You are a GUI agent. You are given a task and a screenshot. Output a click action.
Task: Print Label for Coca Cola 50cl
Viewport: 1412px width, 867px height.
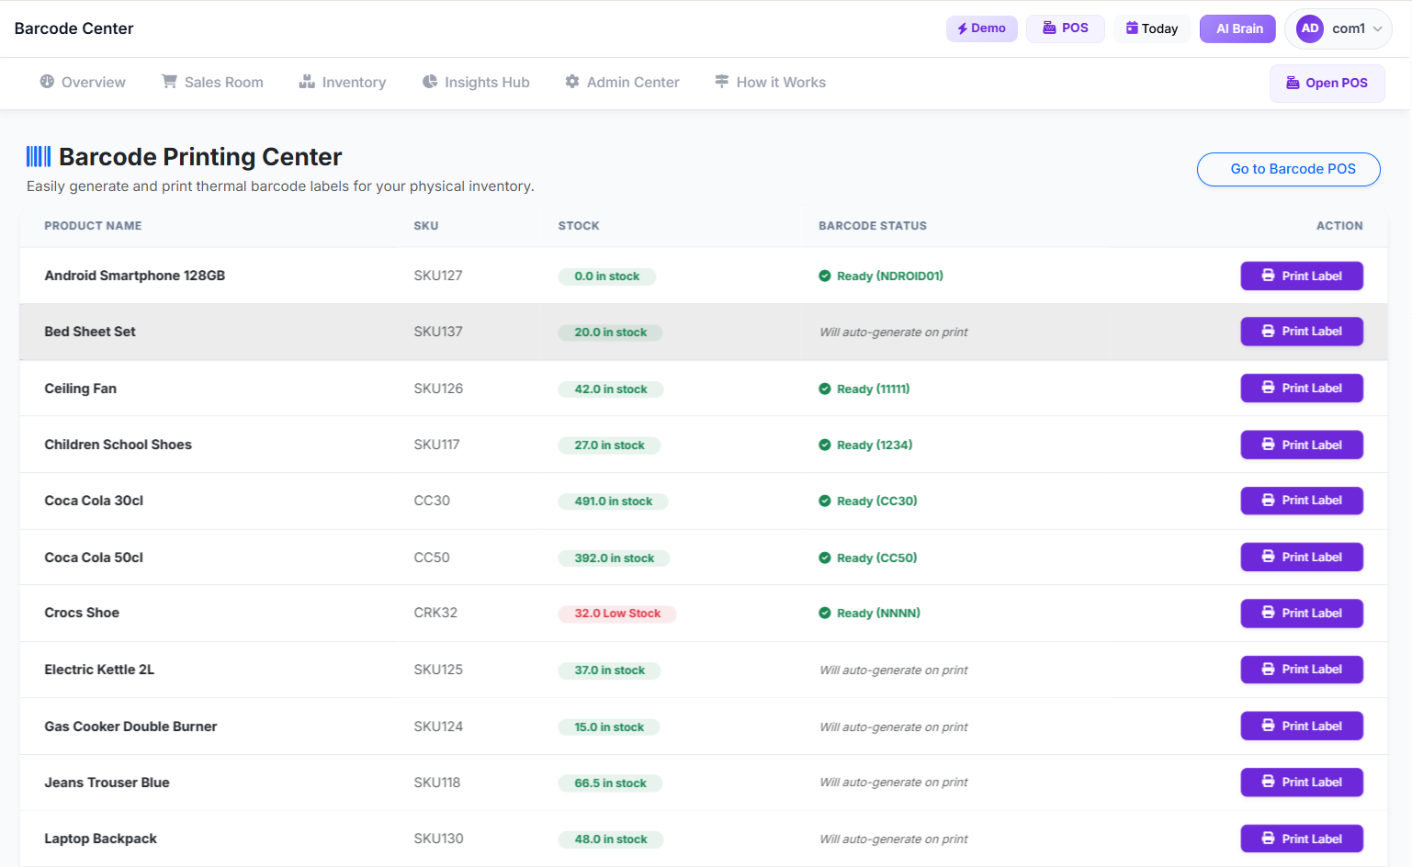(x=1302, y=557)
